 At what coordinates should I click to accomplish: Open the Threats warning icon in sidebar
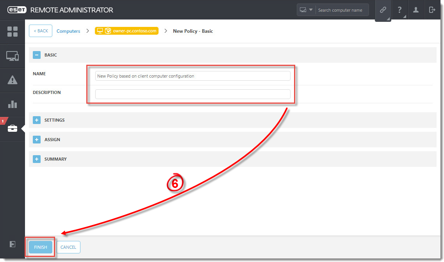[12, 80]
